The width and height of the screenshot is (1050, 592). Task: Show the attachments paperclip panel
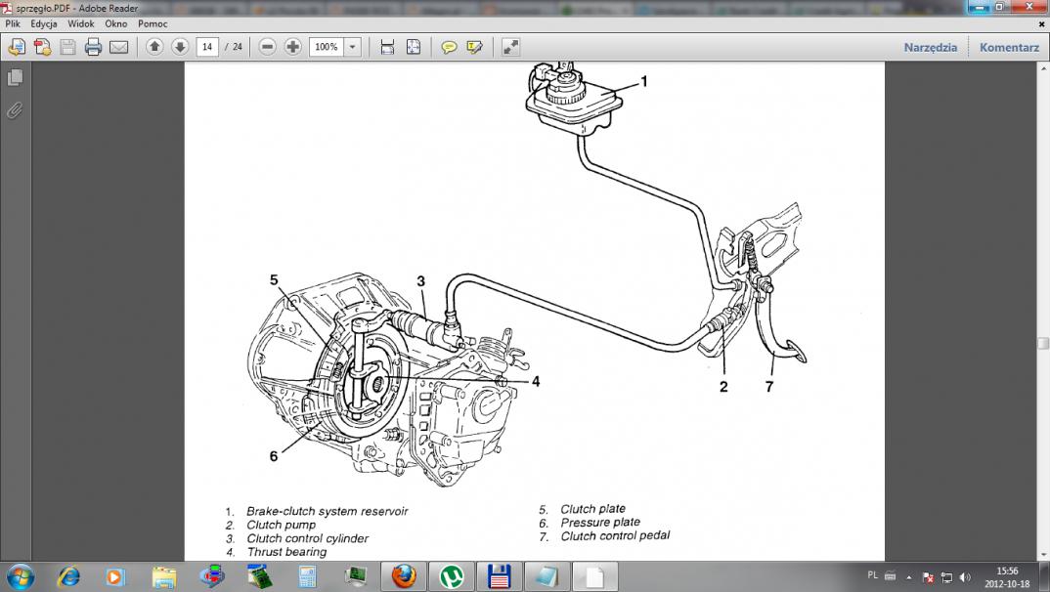[15, 110]
